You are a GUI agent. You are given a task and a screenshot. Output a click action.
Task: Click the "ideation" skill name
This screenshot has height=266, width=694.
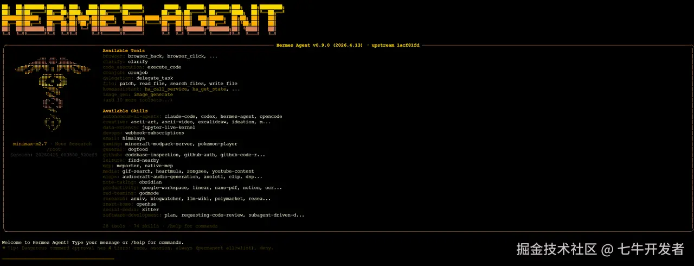243,122
